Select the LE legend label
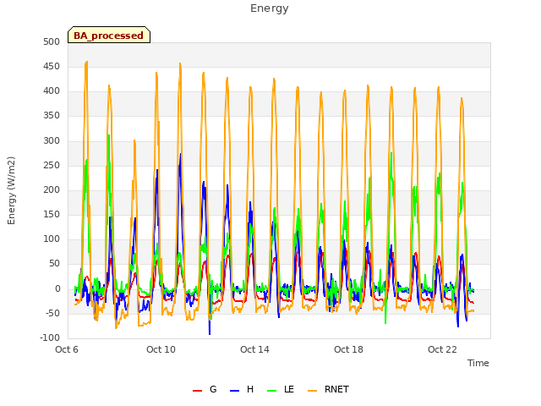This screenshot has width=541, height=406. pos(289,389)
